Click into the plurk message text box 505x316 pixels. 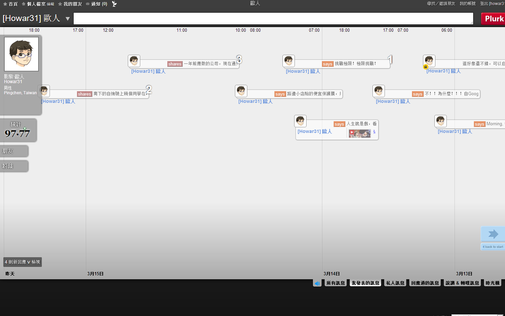point(273,19)
